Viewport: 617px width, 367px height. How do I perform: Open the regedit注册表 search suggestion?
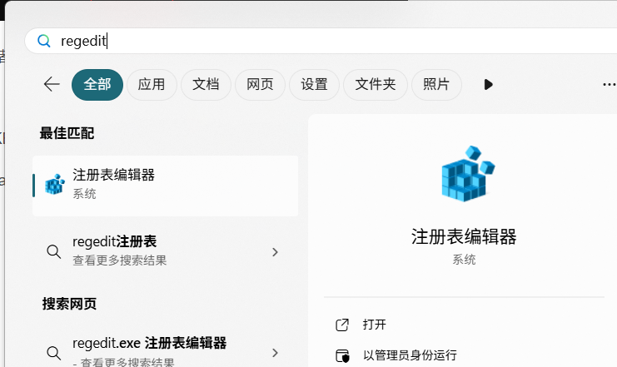(165, 251)
